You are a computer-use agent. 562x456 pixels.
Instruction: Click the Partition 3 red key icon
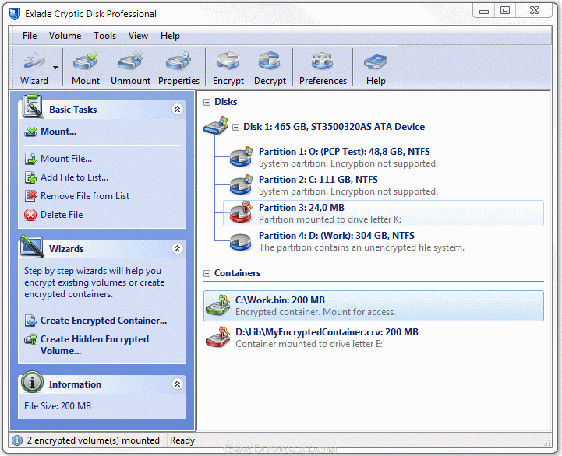point(241,212)
